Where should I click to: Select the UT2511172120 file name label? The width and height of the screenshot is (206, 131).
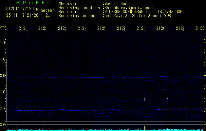click(23, 9)
